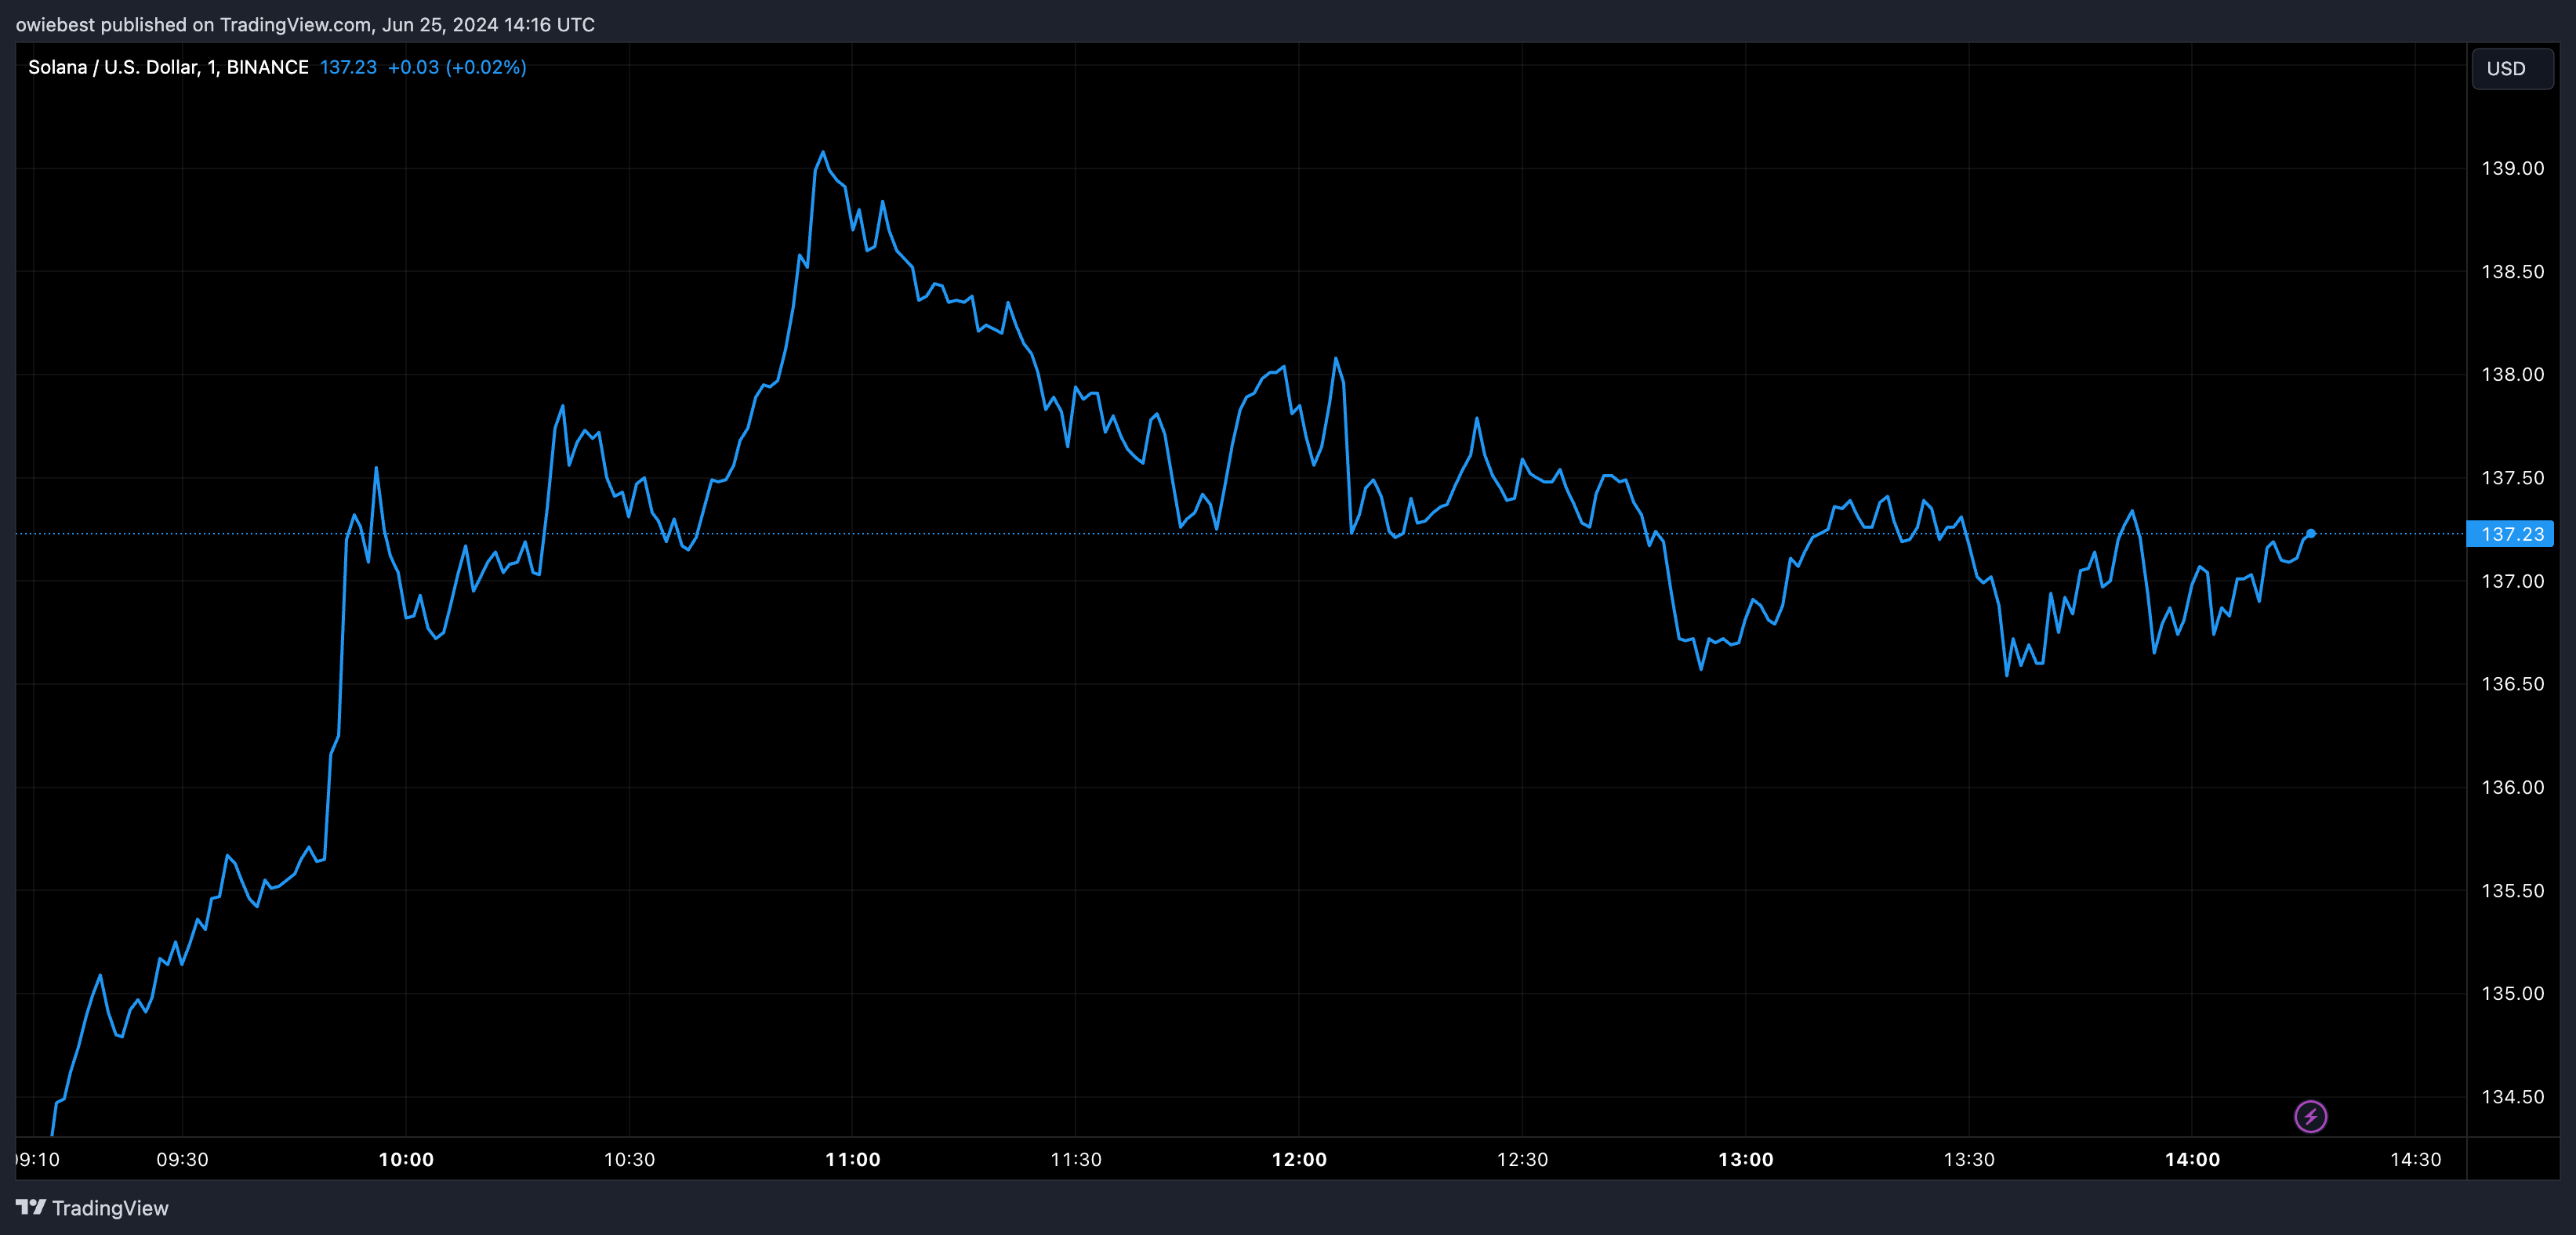The height and width of the screenshot is (1235, 2576).
Task: Click the 10:00 time axis label
Action: click(x=406, y=1159)
